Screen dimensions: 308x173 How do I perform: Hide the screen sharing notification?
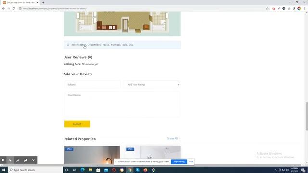(x=191, y=162)
